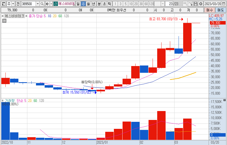Open the stock search magnifier

pyautogui.click(x=42, y=4)
